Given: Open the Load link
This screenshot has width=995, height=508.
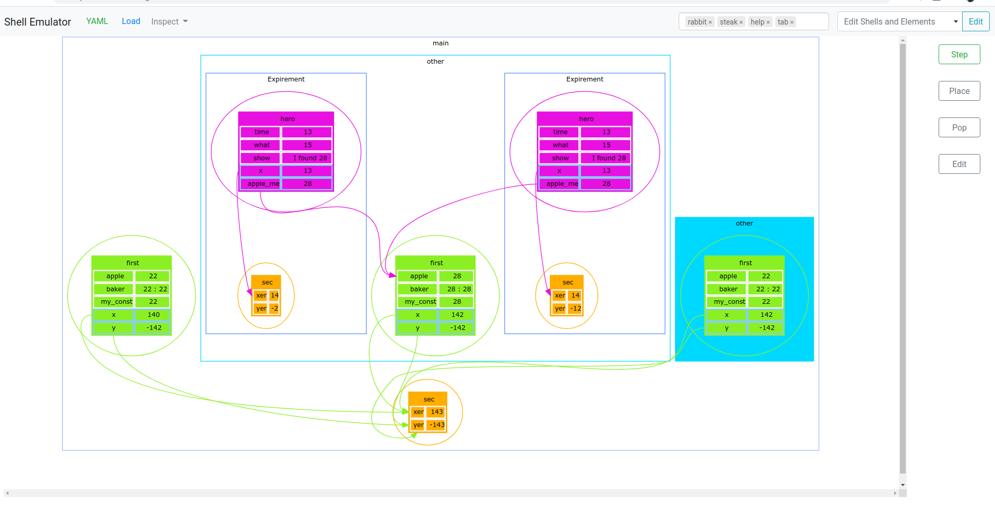Looking at the screenshot, I should point(131,21).
